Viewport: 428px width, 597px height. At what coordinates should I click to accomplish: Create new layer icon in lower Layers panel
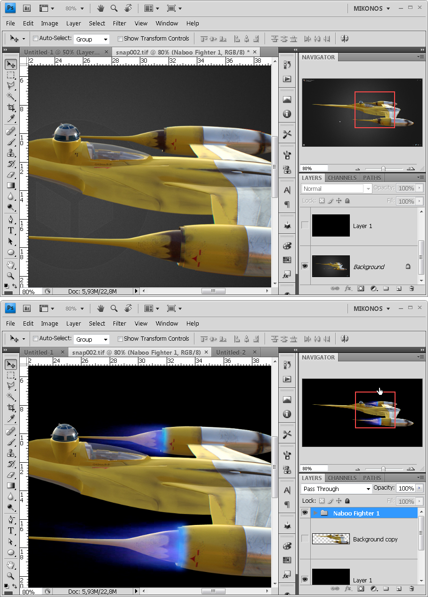pyautogui.click(x=398, y=588)
